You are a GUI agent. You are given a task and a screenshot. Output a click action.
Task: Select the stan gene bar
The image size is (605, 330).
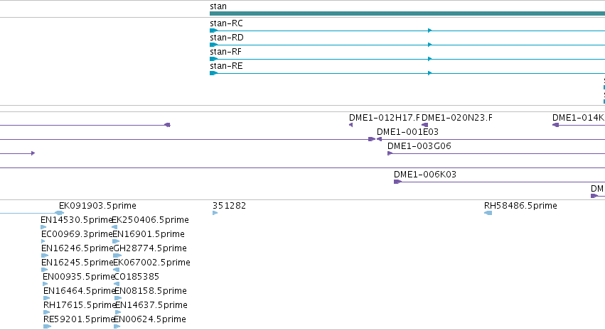[x=407, y=13]
